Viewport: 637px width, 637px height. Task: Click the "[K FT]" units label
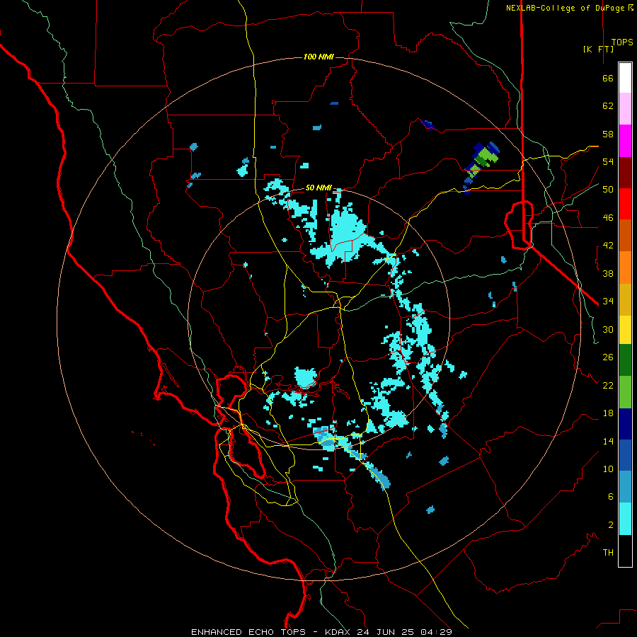(598, 49)
